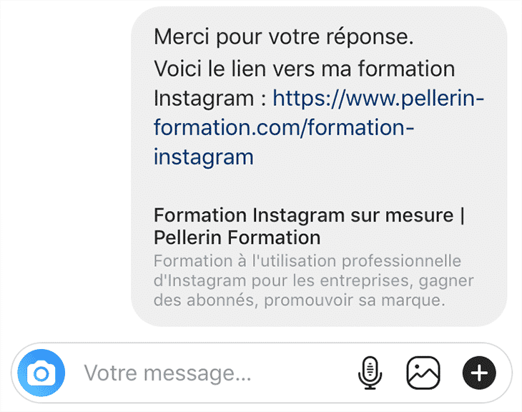Screen dimensions: 522x412
Task: Open the https://www.pellerin- link in the message
Action: pyautogui.click(x=378, y=97)
